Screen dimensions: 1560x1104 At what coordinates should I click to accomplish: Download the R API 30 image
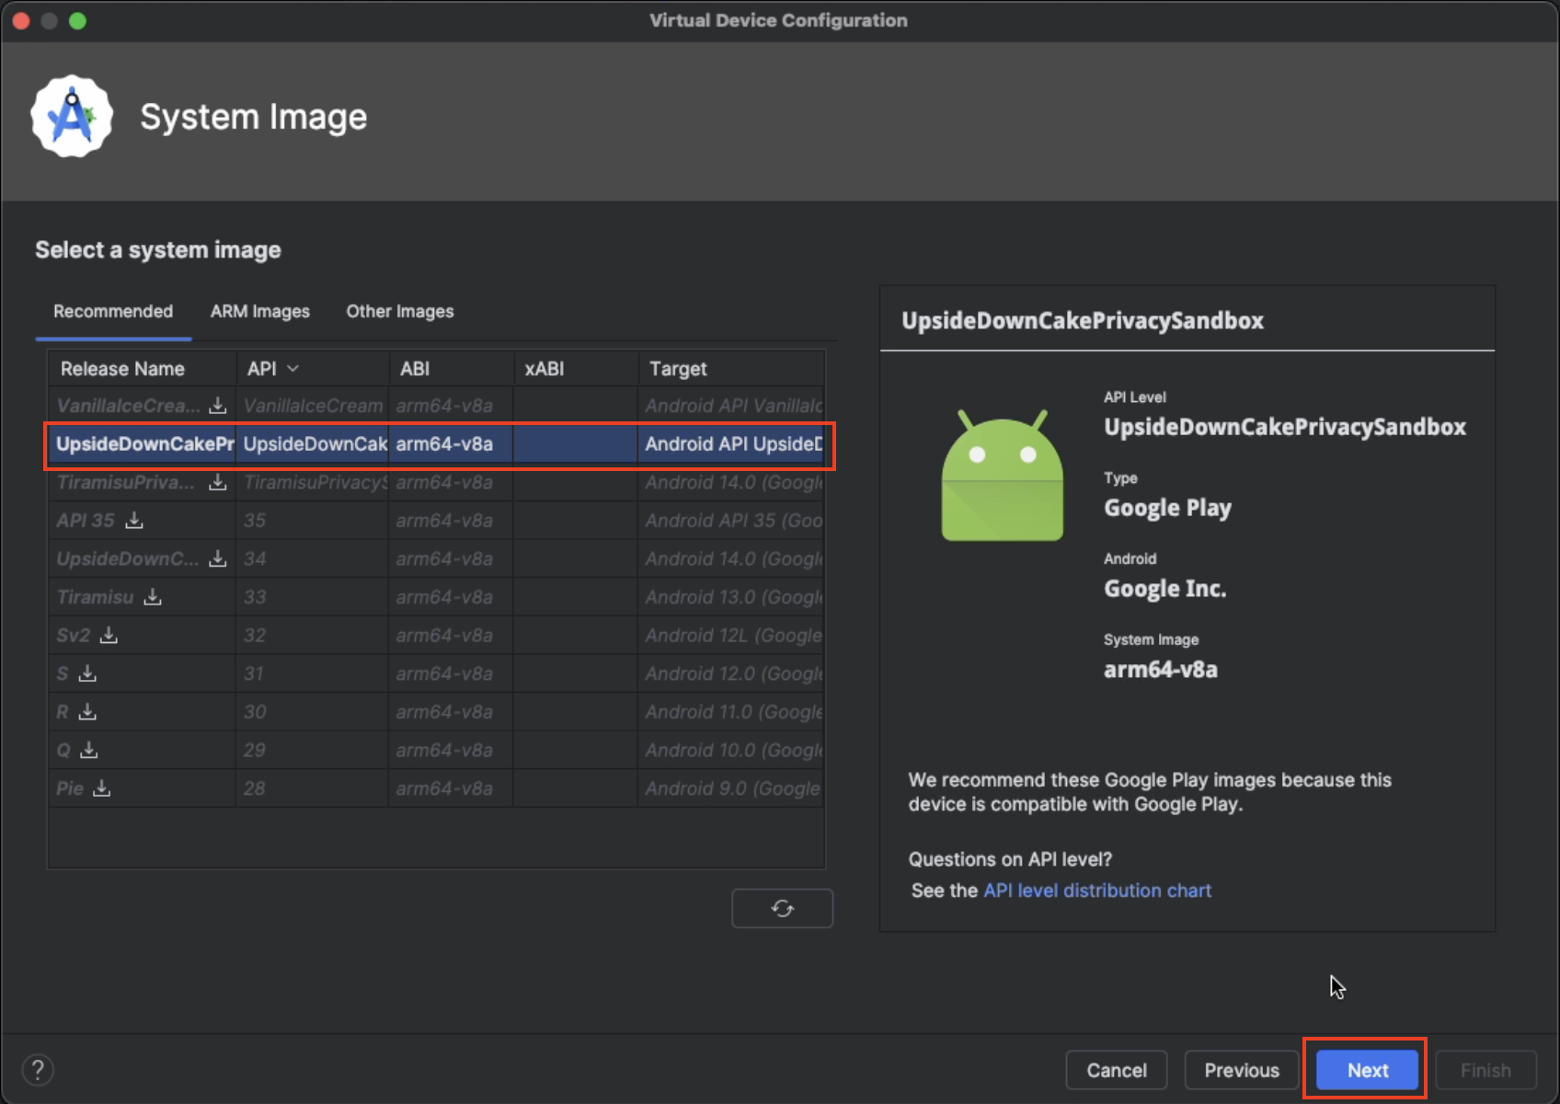click(87, 712)
